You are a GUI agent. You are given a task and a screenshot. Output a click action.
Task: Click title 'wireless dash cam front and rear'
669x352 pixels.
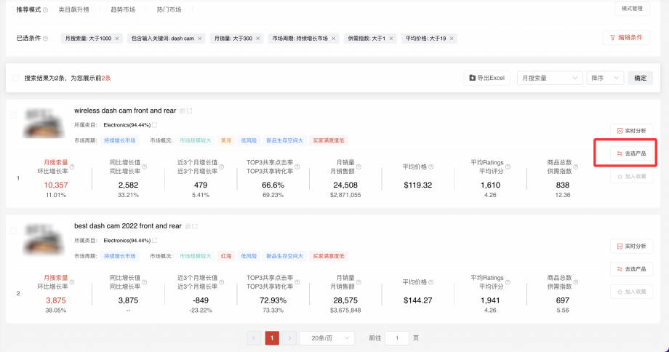pyautogui.click(x=125, y=111)
